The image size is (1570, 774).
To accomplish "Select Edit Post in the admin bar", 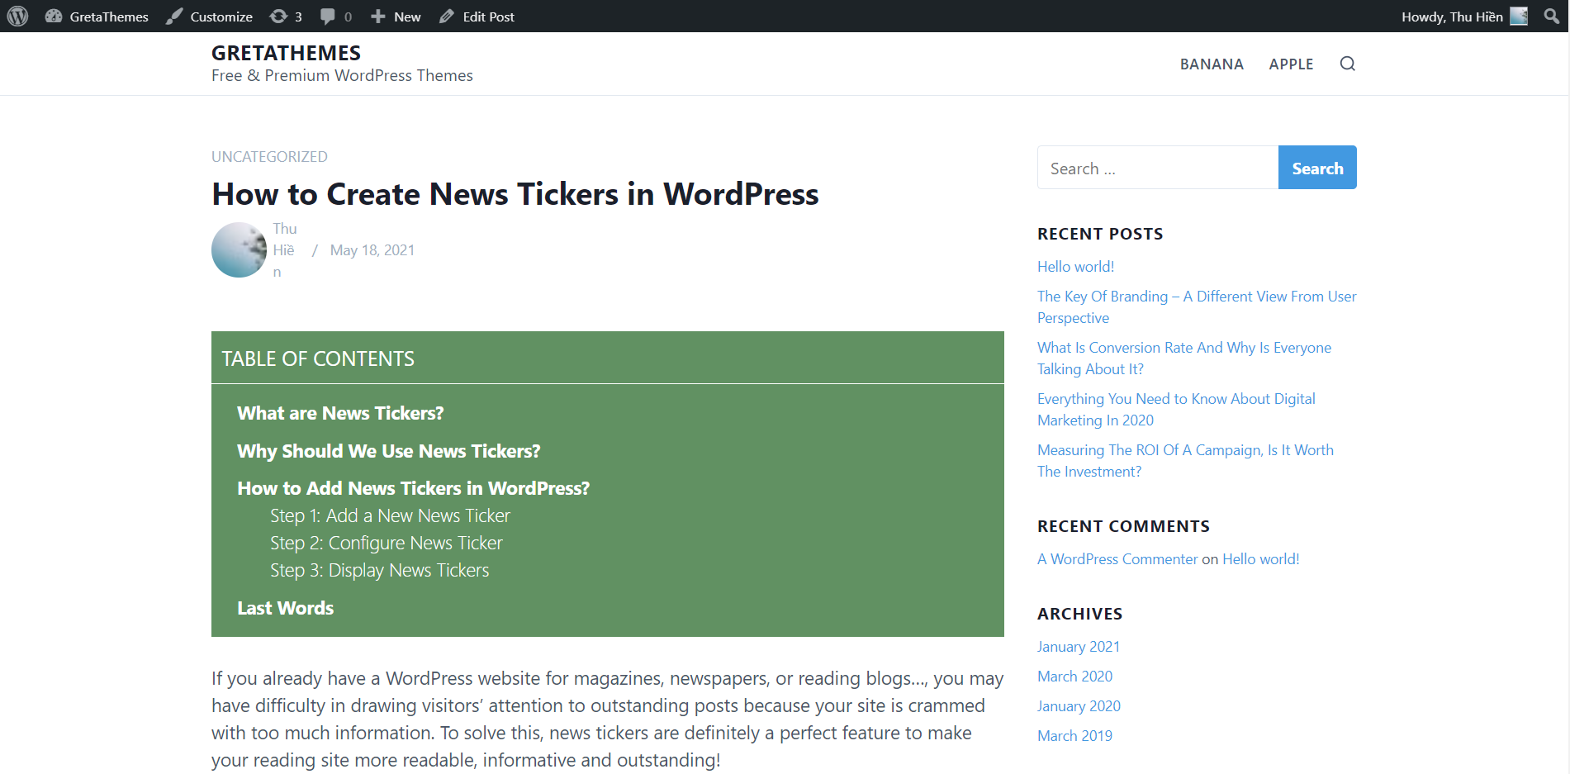I will point(489,17).
